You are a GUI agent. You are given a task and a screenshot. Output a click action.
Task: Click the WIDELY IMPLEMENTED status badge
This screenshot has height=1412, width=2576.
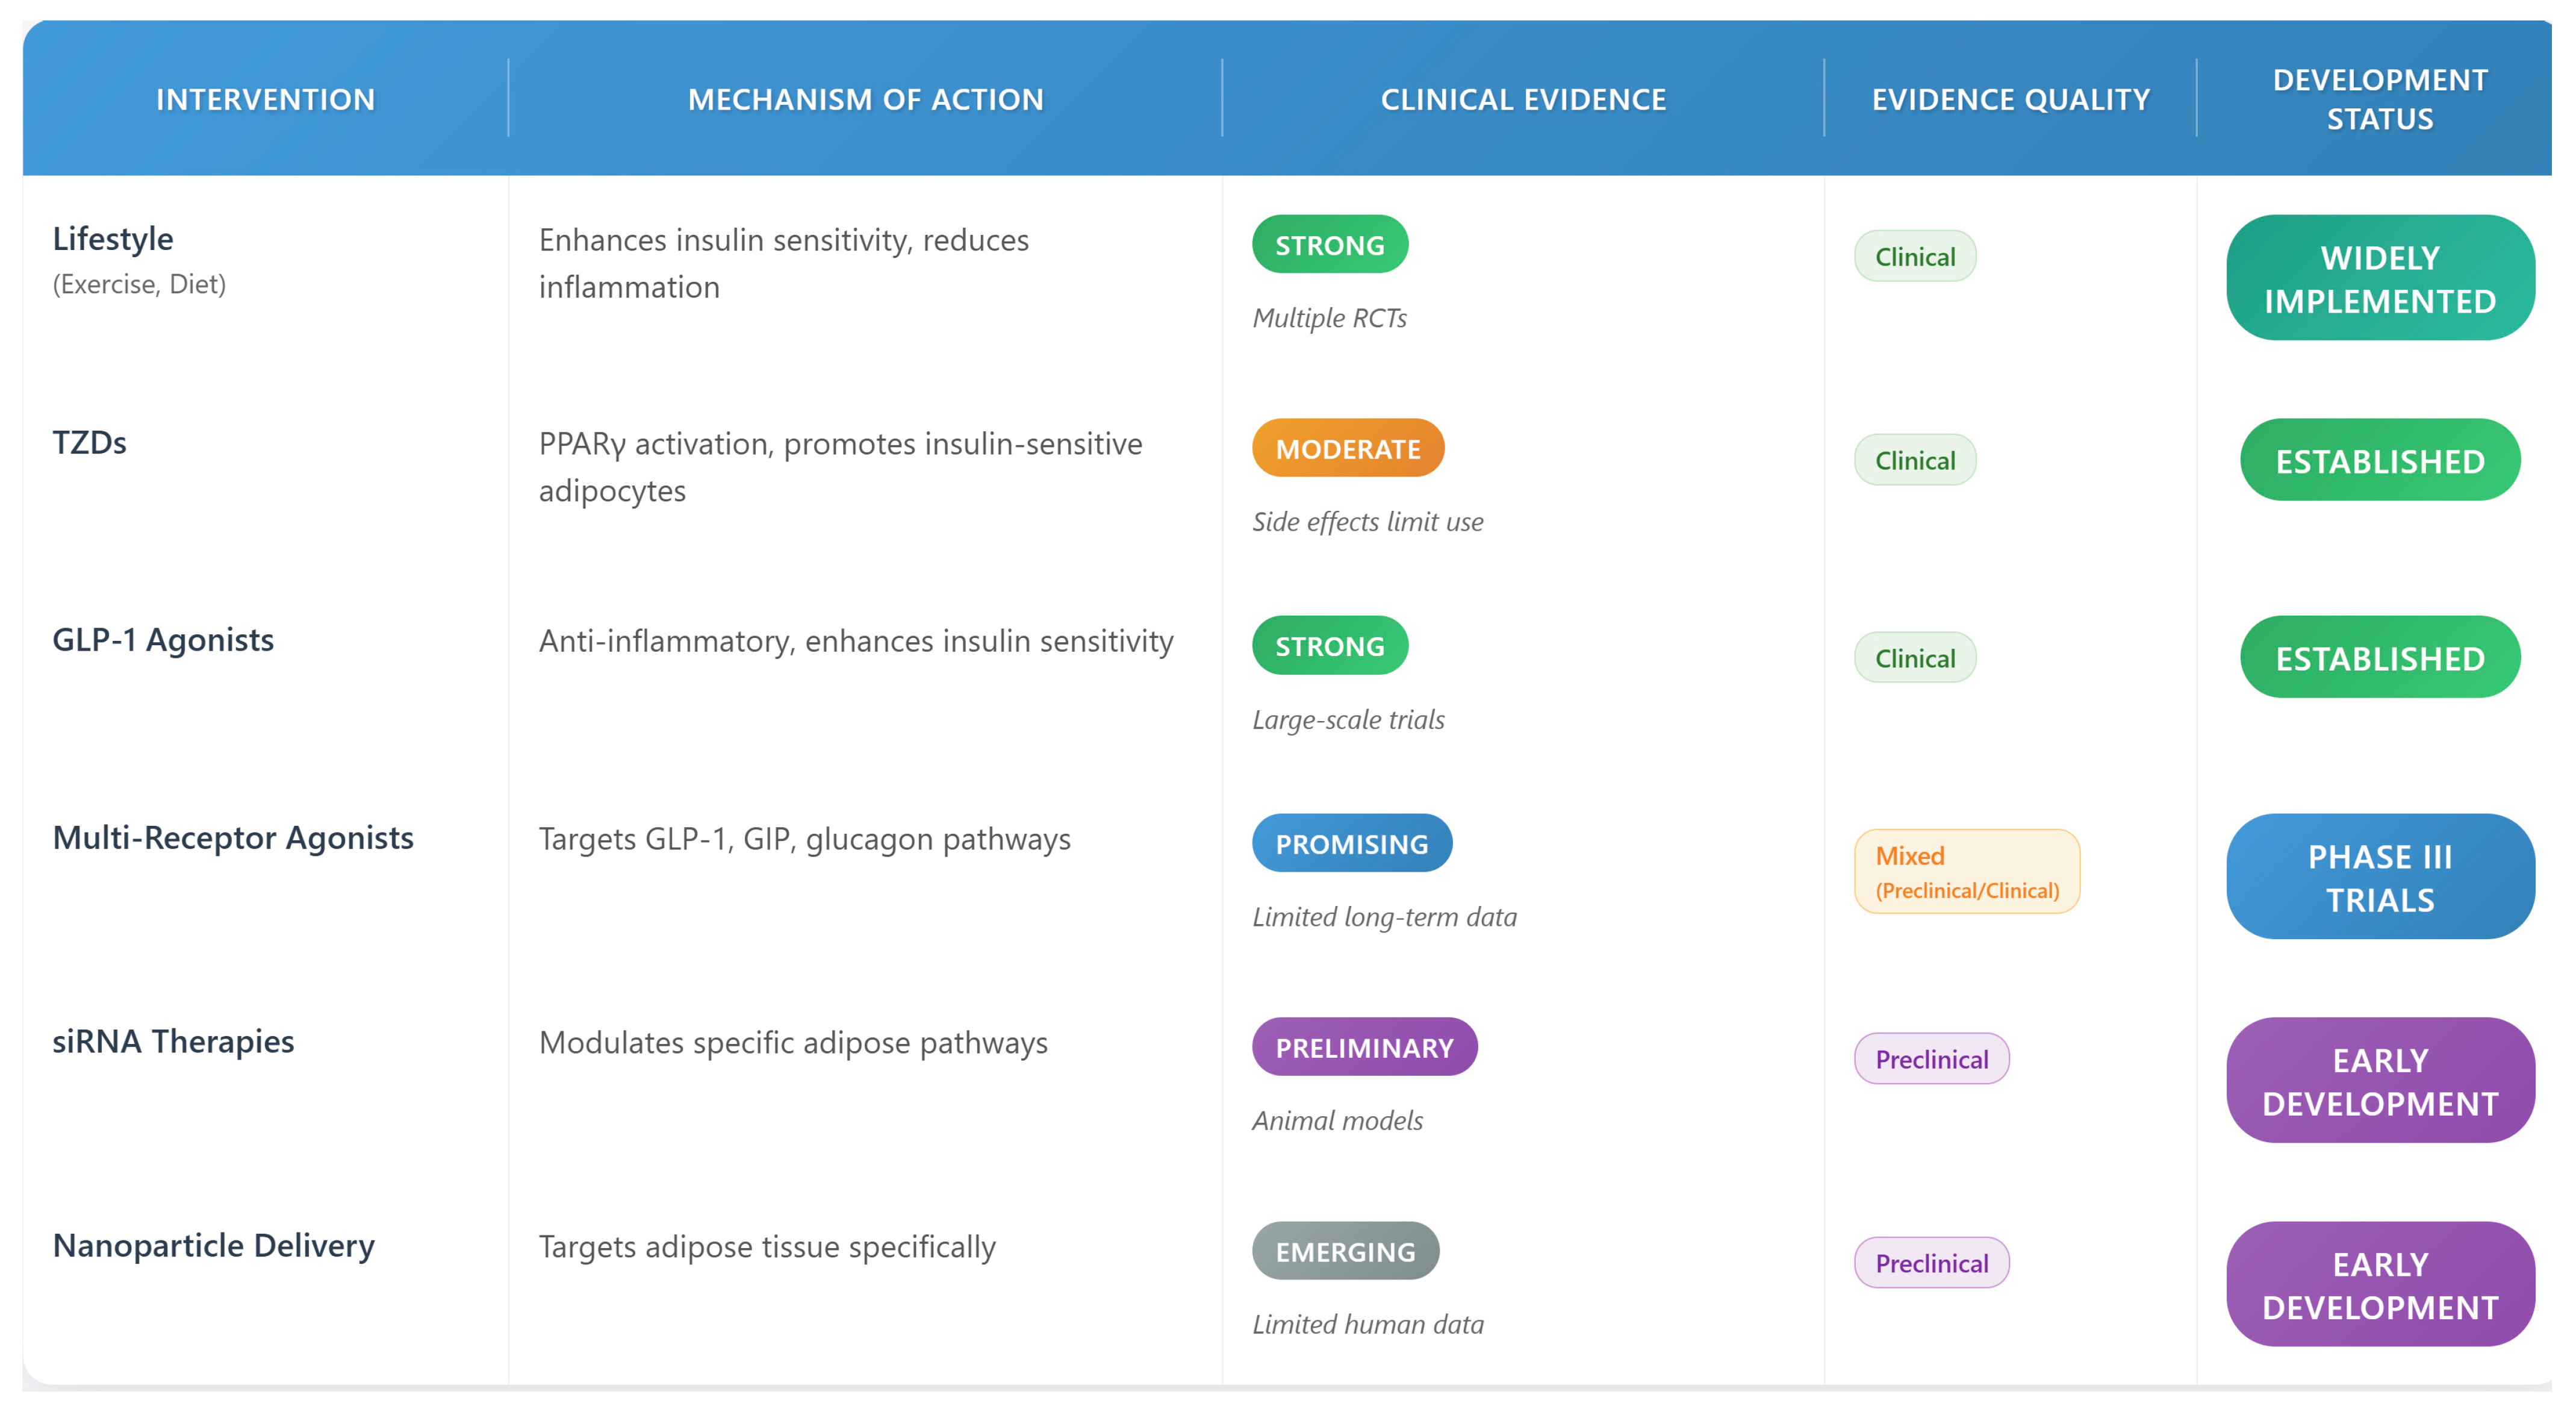pyautogui.click(x=2380, y=278)
